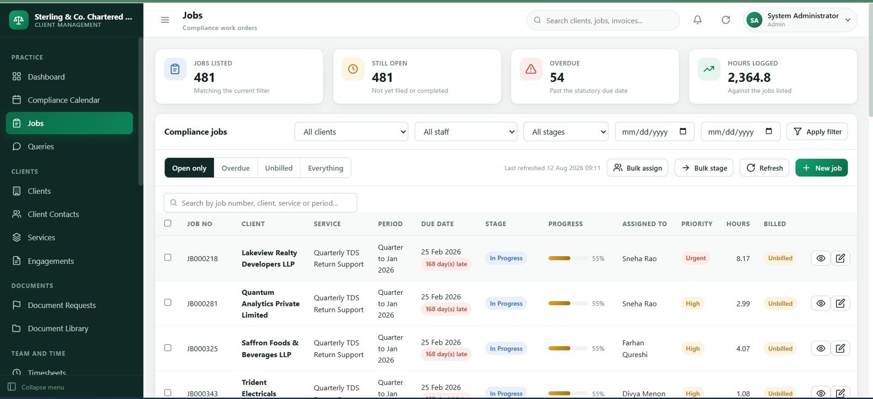873x399 pixels.
Task: Open Document Requests in the sidebar
Action: click(69, 305)
